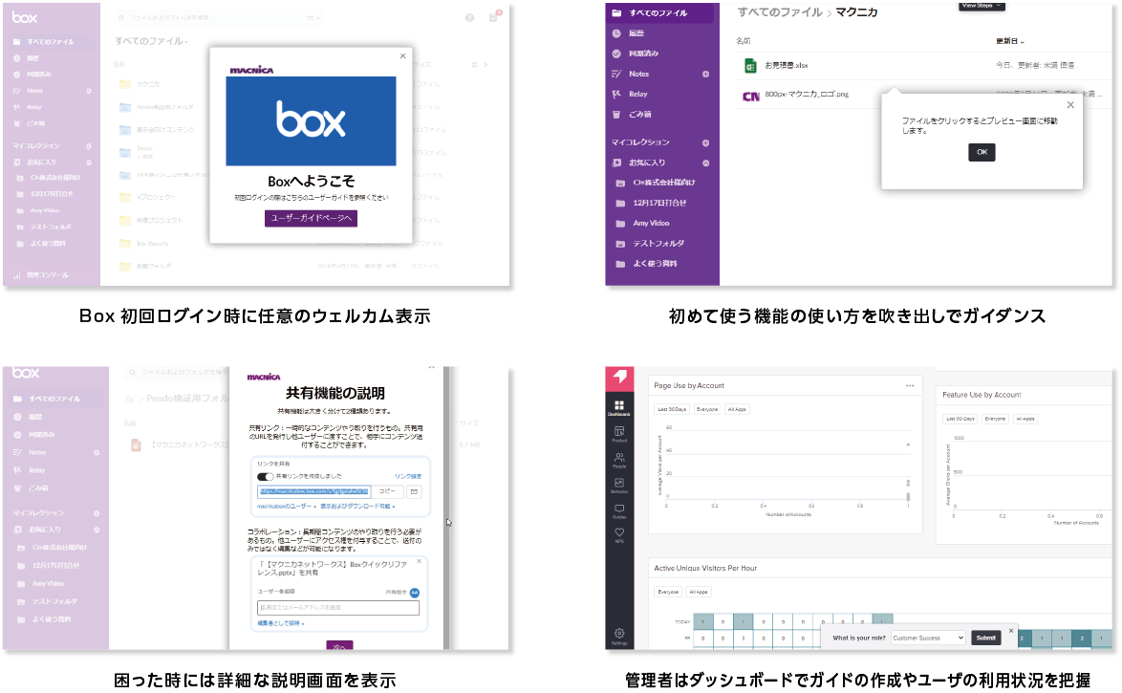The width and height of the screenshot is (1122, 693).
Task: Open Behavior in the Pendo sidebar
Action: click(x=619, y=486)
